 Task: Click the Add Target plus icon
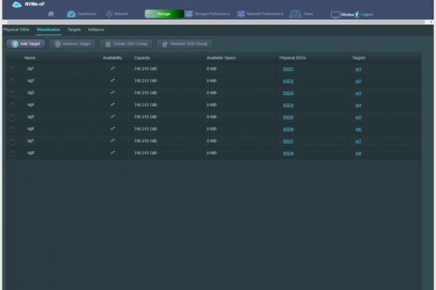pyautogui.click(x=15, y=44)
